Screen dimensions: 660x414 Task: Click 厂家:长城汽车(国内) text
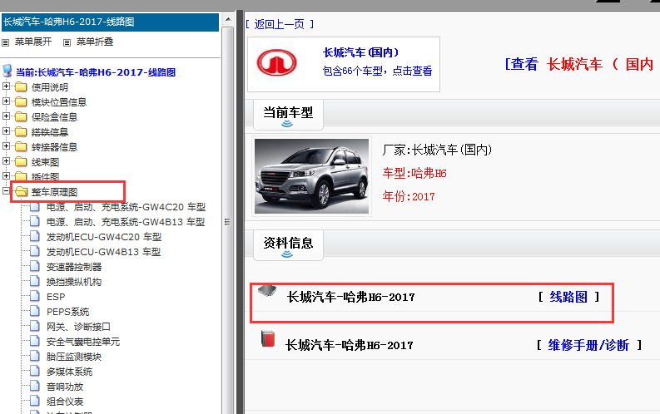437,150
